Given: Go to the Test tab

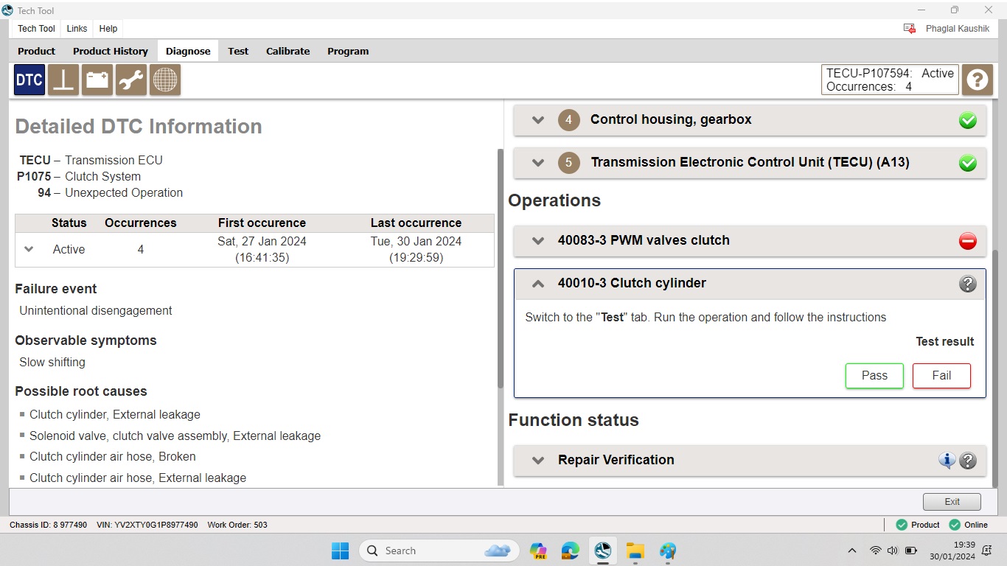Looking at the screenshot, I should click(238, 51).
